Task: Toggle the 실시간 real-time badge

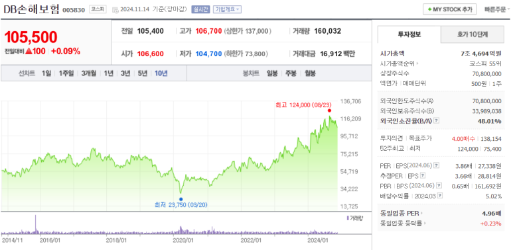Action: coord(200,9)
